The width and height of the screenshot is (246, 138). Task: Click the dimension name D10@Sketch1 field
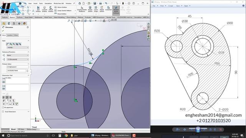[x=18, y=67]
